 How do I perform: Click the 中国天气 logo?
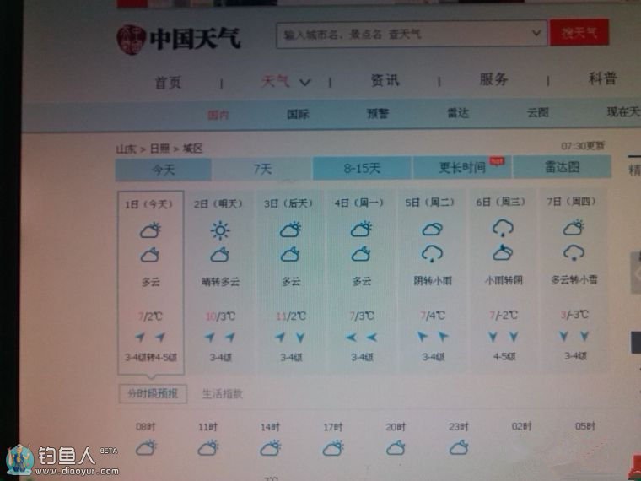(x=178, y=38)
